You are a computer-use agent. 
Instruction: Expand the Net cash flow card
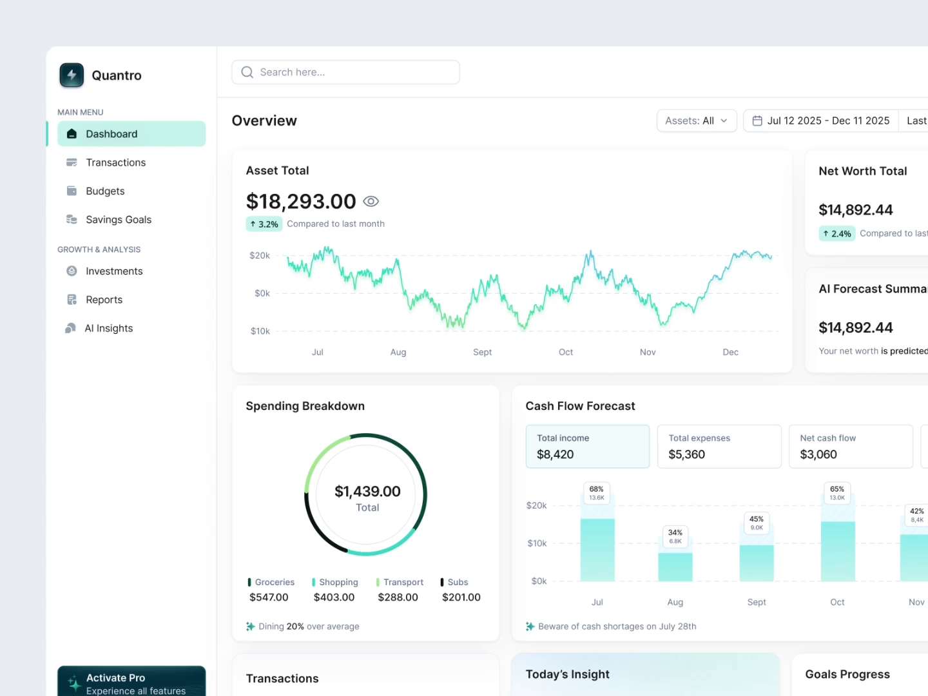coord(850,446)
